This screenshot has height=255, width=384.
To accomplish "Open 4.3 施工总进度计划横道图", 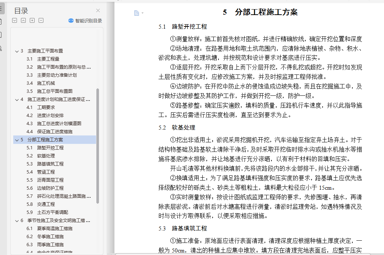I will 54,123.
